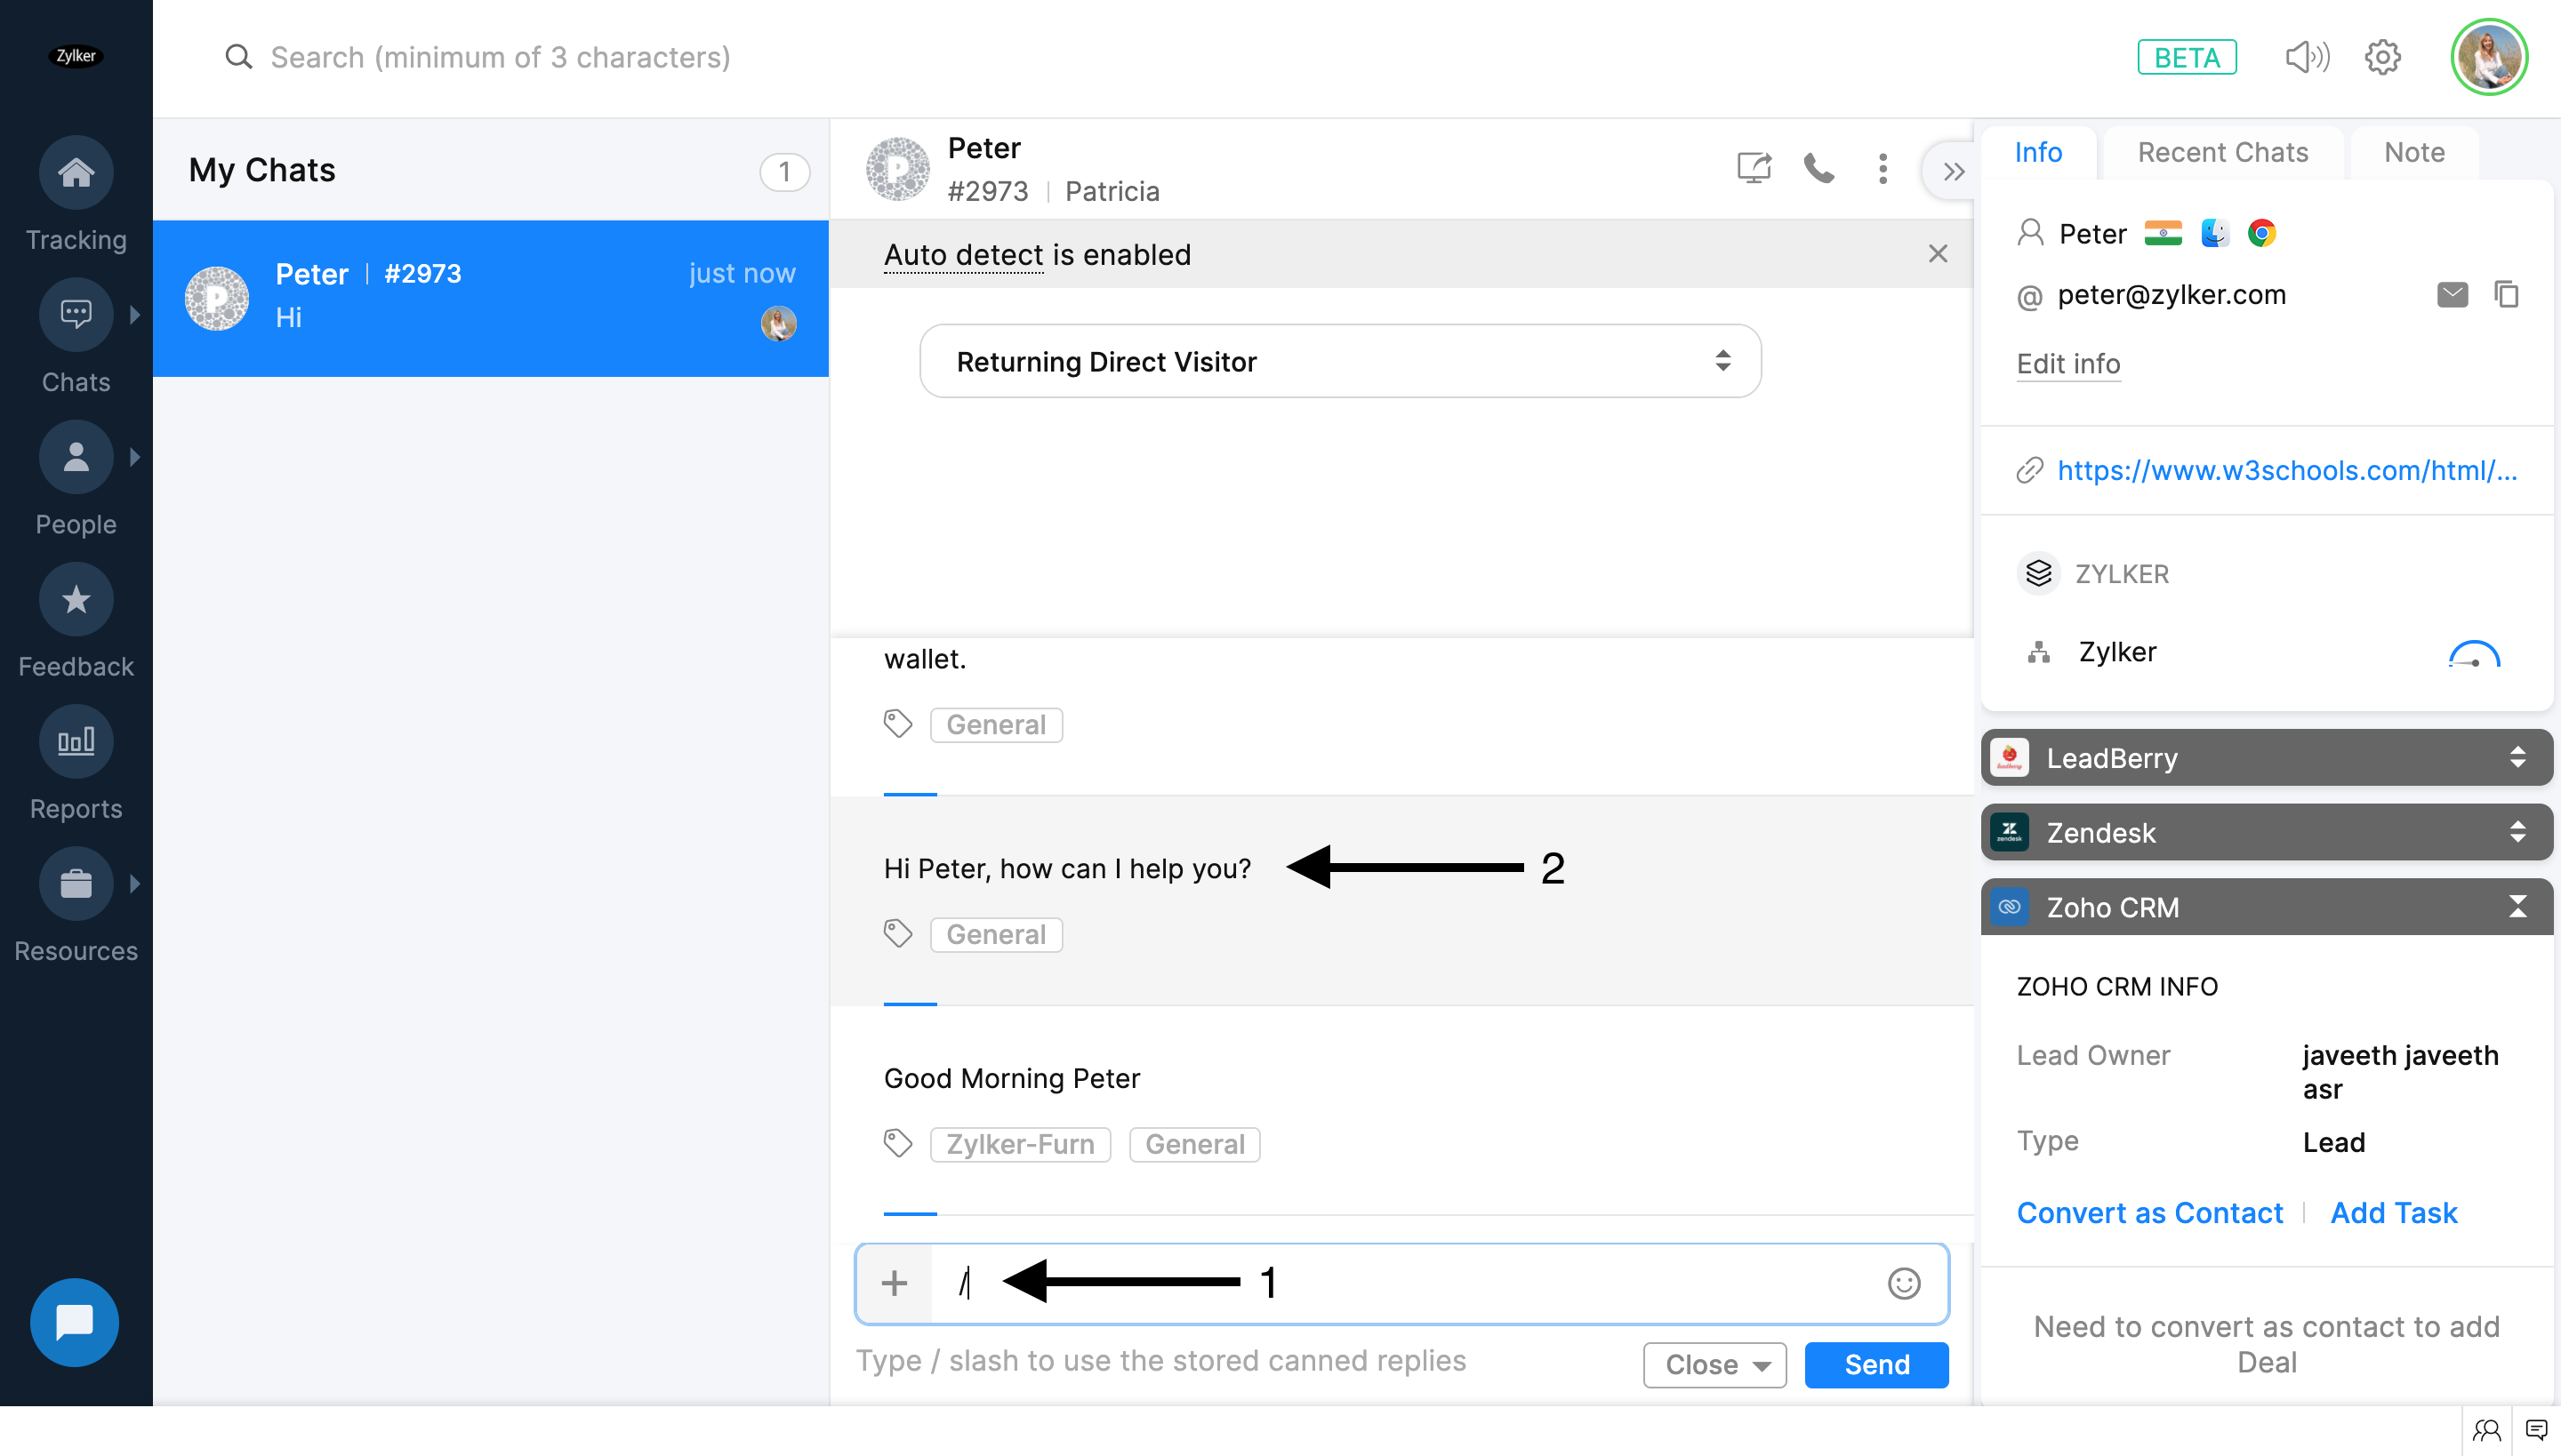This screenshot has width=2561, height=1456.
Task: Click the ZYLKER layers icon
Action: click(2039, 574)
